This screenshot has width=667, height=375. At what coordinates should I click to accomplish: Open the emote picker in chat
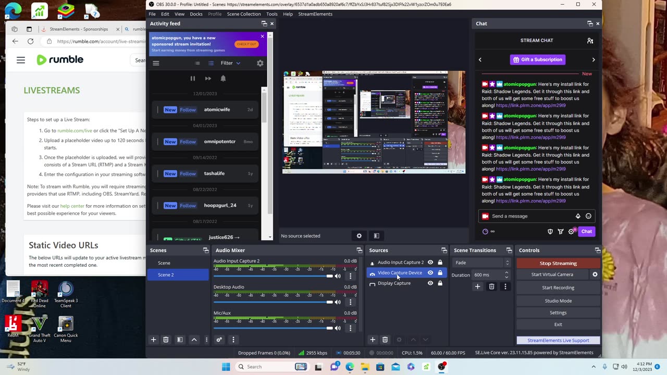588,216
